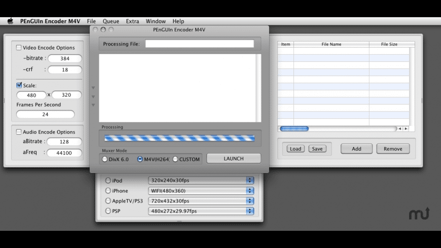Open the Apple menu
The width and height of the screenshot is (441, 248).
[x=11, y=21]
